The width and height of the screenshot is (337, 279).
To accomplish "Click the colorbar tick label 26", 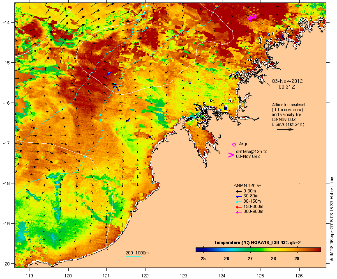I will click(226, 258).
